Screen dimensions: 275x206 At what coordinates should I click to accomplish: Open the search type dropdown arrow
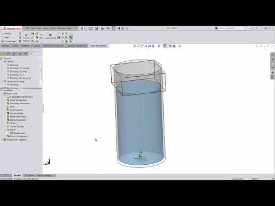click(249, 29)
